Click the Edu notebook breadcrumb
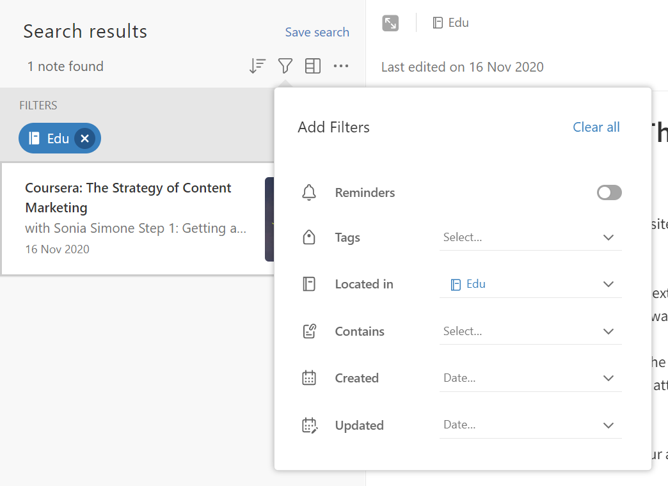 [451, 23]
